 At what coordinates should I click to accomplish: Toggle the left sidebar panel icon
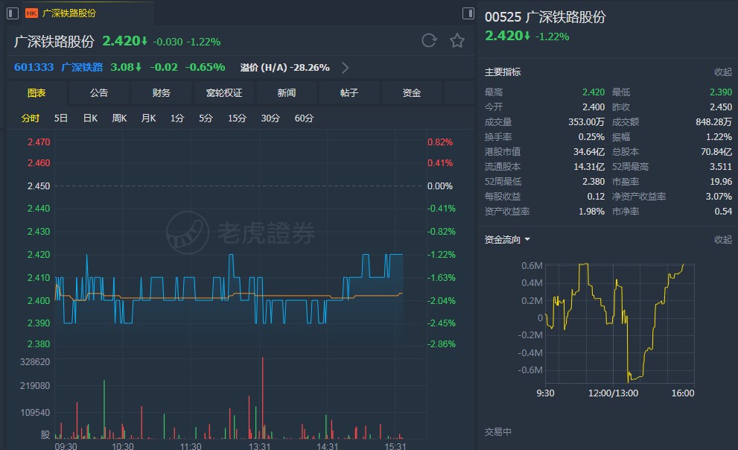pos(13,13)
